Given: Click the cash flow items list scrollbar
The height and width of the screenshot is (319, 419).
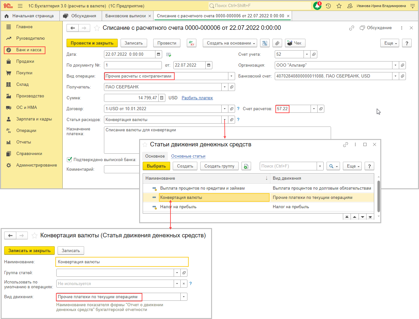Looking at the screenshot, I should pos(379,196).
